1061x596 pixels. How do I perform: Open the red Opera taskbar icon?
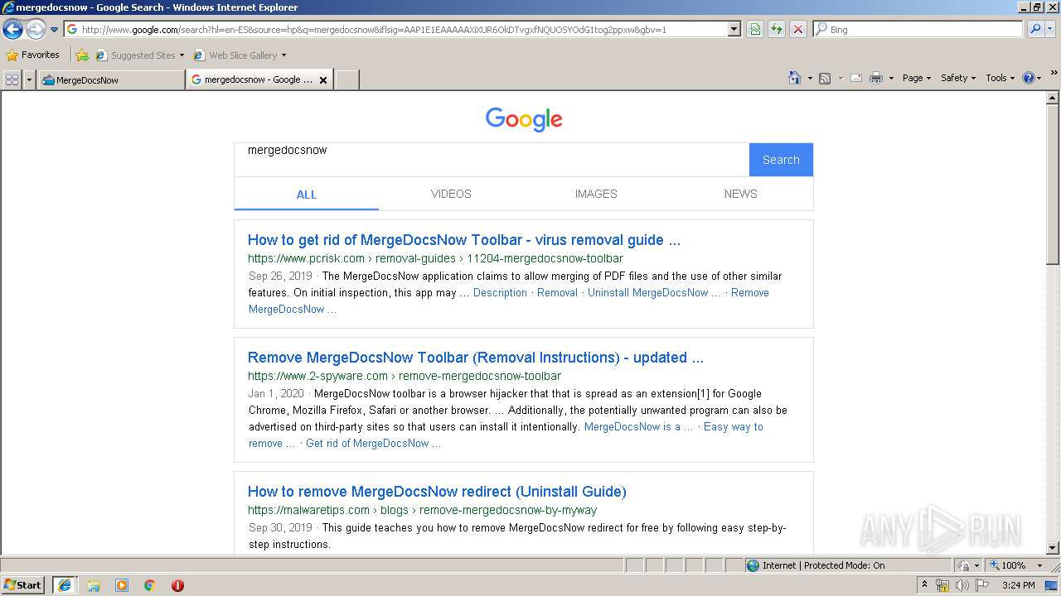click(x=177, y=585)
